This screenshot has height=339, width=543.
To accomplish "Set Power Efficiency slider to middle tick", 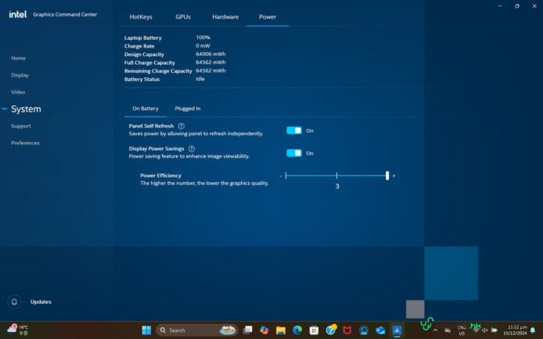I will point(336,176).
